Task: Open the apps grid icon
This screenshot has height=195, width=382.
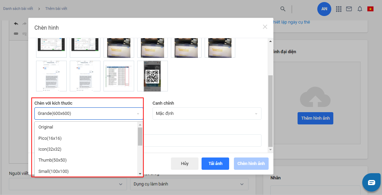Action: pos(339,9)
